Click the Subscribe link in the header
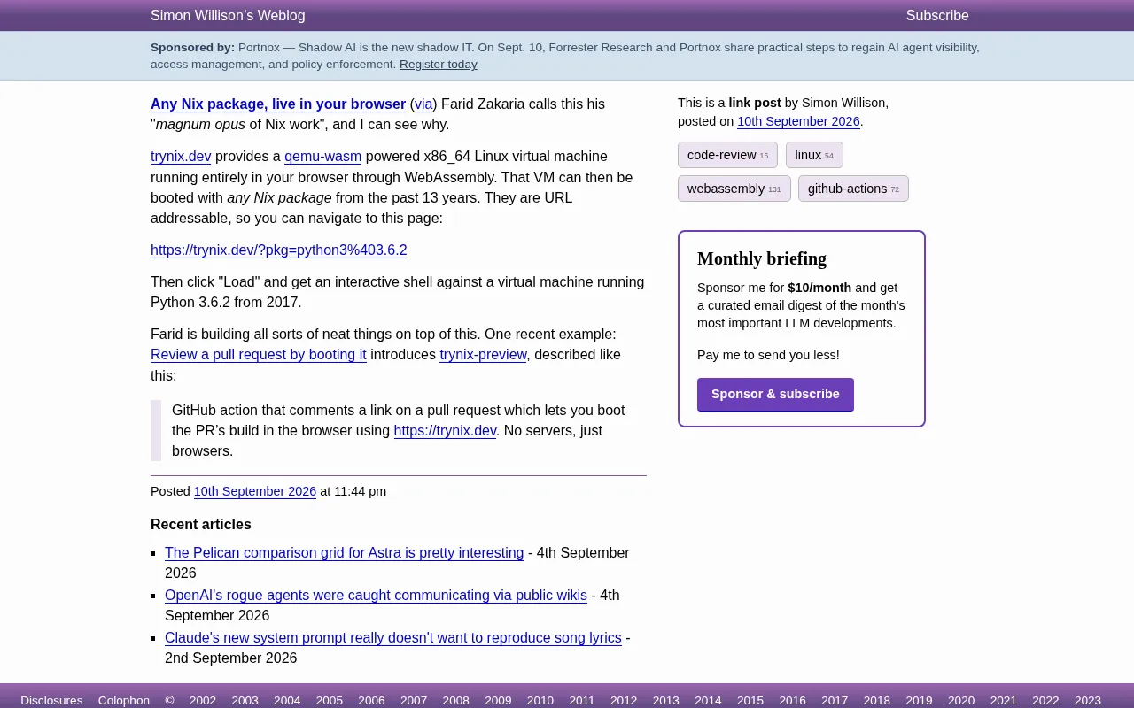This screenshot has height=708, width=1134. click(x=937, y=15)
